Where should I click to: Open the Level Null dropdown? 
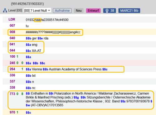(37, 11)
